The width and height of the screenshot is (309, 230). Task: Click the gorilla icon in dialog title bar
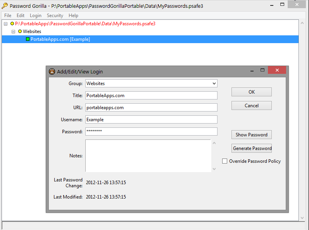coord(52,71)
